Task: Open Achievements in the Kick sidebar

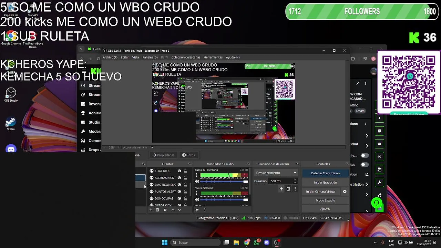Action: (x=91, y=113)
